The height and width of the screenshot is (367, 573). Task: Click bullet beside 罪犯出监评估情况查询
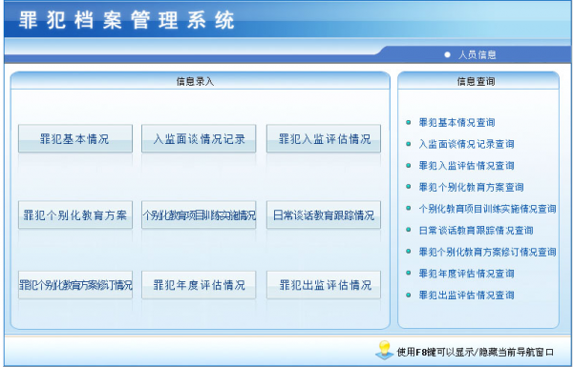pyautogui.click(x=409, y=295)
